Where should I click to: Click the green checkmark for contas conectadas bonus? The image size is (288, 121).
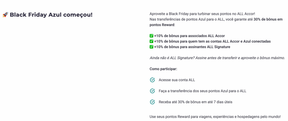tap(152, 41)
